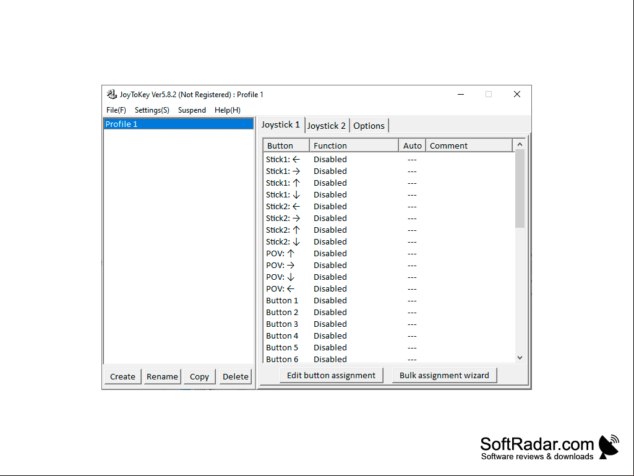Open the Help(H) menu
Image resolution: width=634 pixels, height=476 pixels.
(x=227, y=110)
